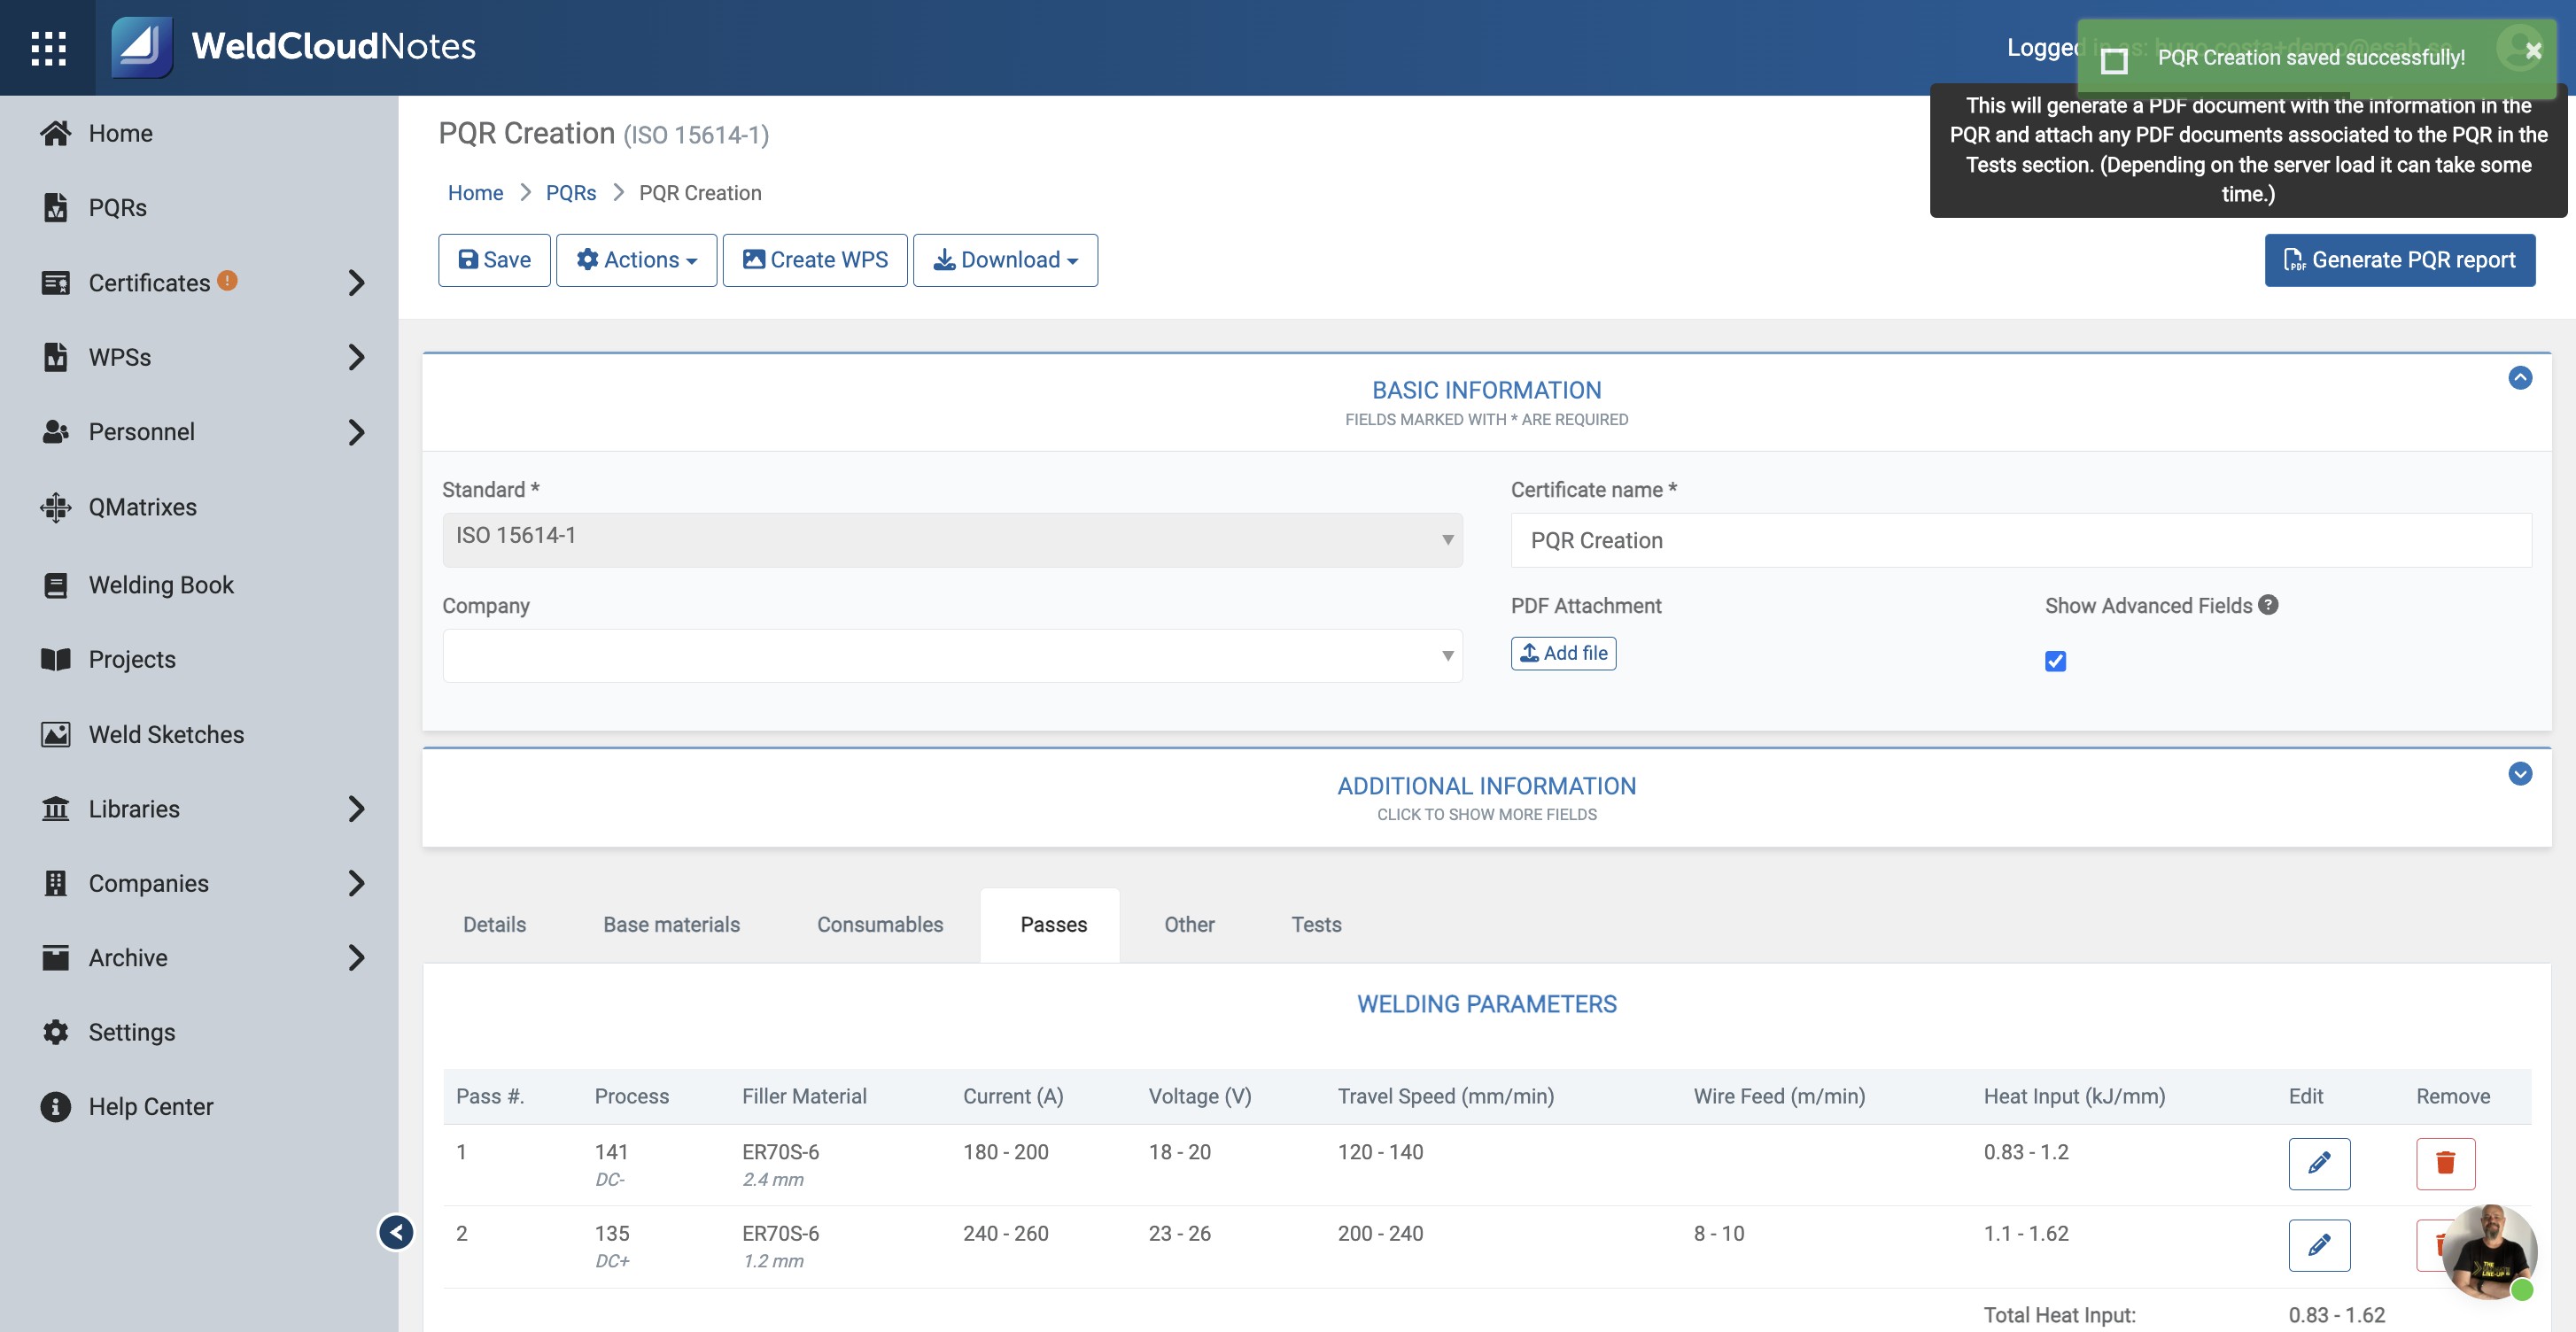
Task: Open the chat avatar widget
Action: [x=2488, y=1252]
